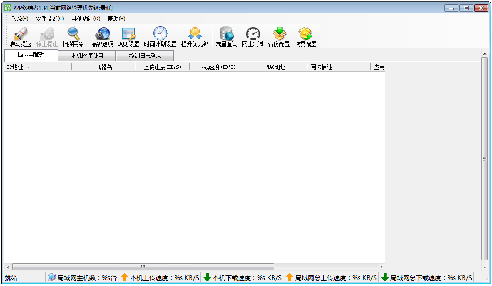Click the 本机上传速度：%s KB/S status text
The width and height of the screenshot is (492, 286).
pyautogui.click(x=165, y=278)
